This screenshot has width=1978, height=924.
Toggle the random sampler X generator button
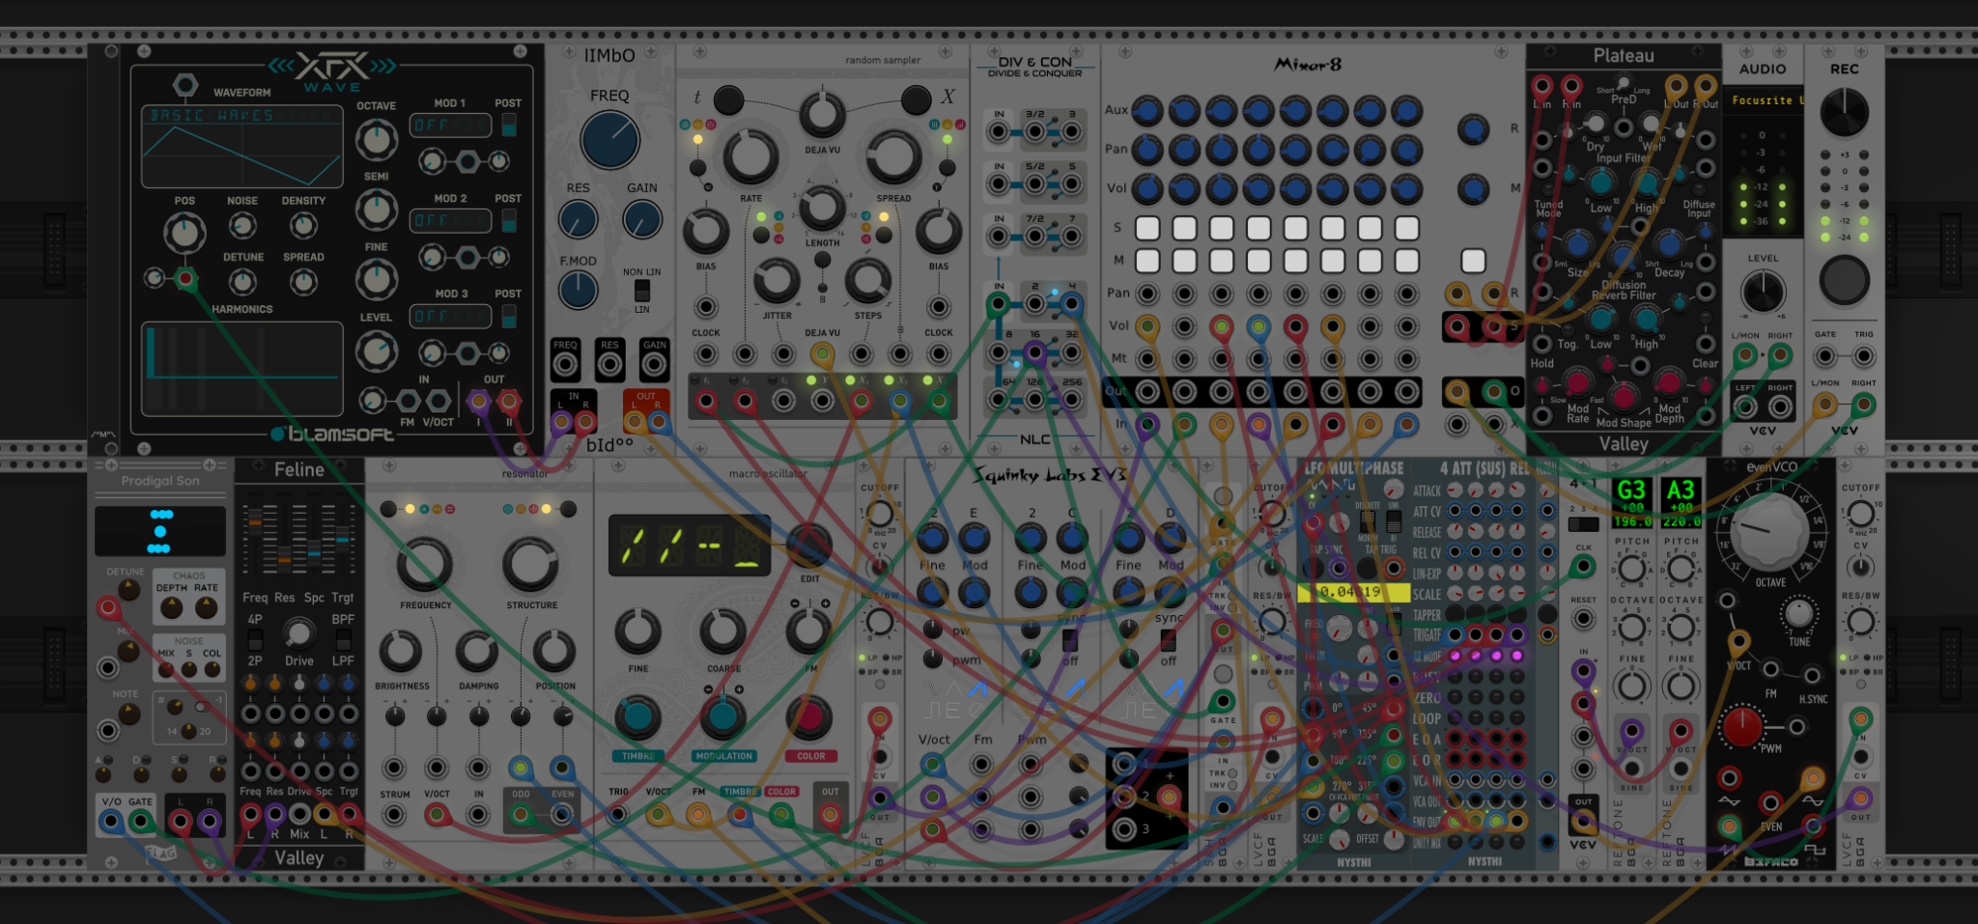coord(916,98)
